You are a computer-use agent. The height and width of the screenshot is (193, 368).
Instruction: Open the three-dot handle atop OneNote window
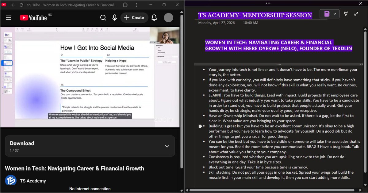pyautogui.click(x=268, y=3)
